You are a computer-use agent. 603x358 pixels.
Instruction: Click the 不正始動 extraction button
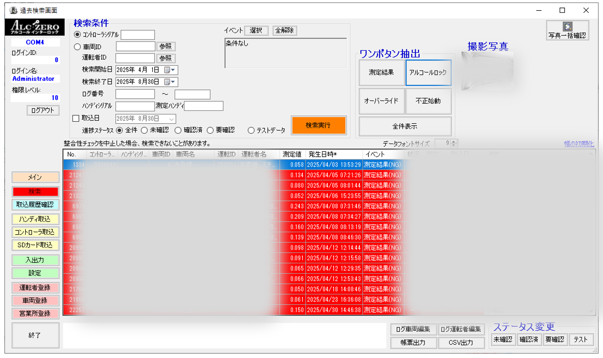click(x=428, y=101)
